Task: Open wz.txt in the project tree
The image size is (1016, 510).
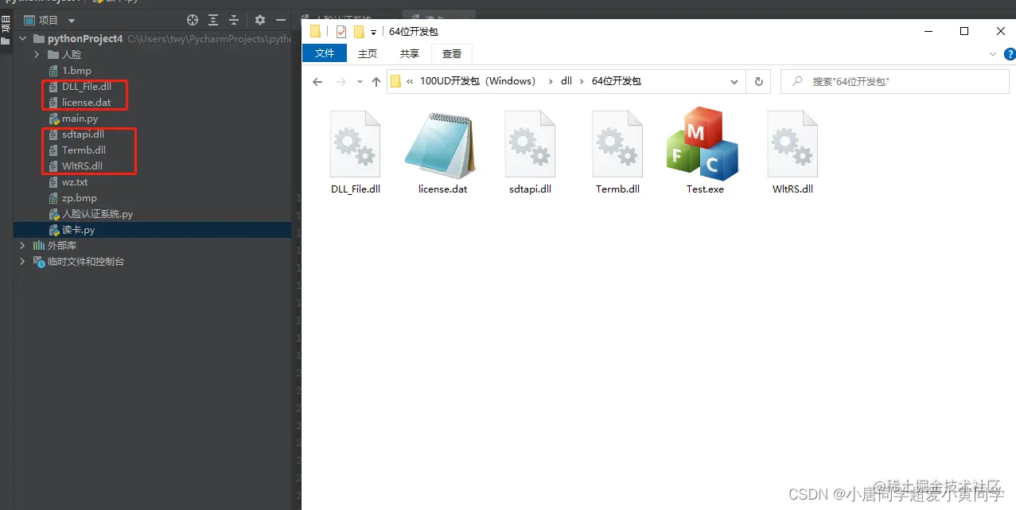Action: (x=75, y=181)
